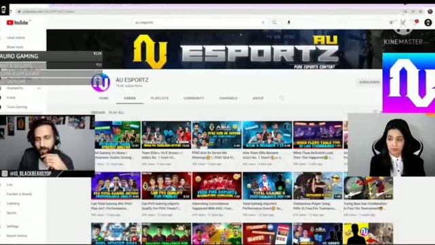Click the AU ESPORTZ channel avatar
Image resolution: width=435 pixels, height=245 pixels.
point(101,82)
